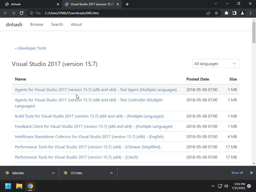The image size is (256, 192).
Task: Open the Extensions puzzle icon
Action: tap(226, 13)
